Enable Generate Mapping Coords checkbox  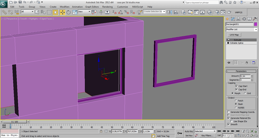pyautogui.click(x=229, y=112)
